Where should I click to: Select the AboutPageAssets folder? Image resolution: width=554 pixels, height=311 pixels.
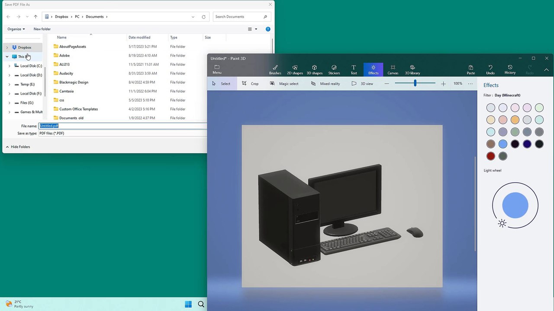click(72, 46)
